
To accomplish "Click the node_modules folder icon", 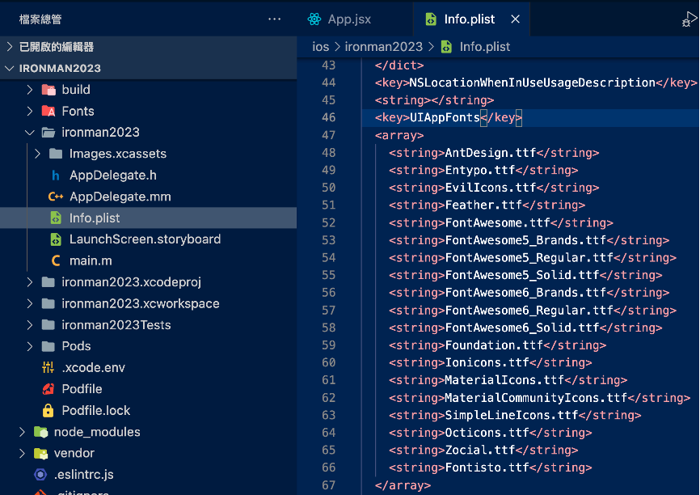I will click(x=40, y=432).
